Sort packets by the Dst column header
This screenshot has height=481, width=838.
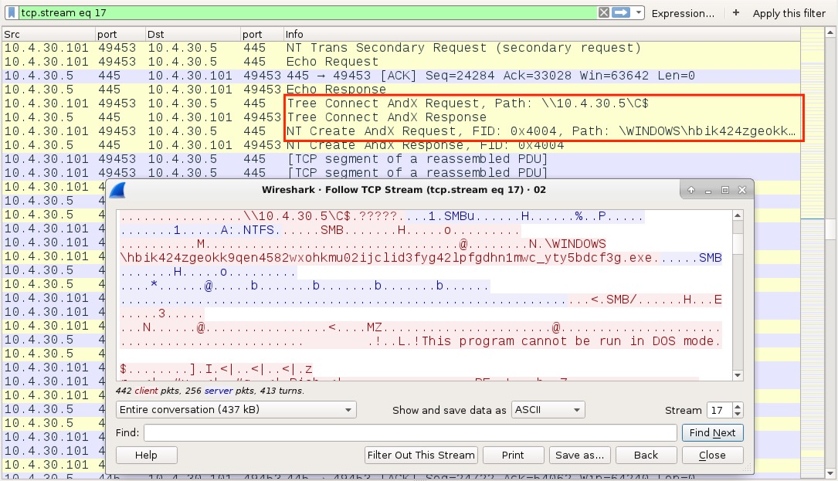point(193,34)
